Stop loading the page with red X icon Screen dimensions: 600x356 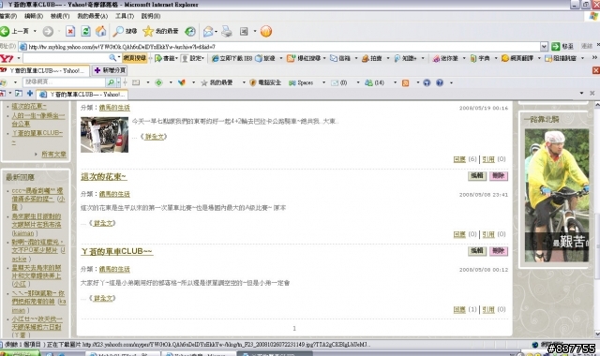[x=70, y=31]
